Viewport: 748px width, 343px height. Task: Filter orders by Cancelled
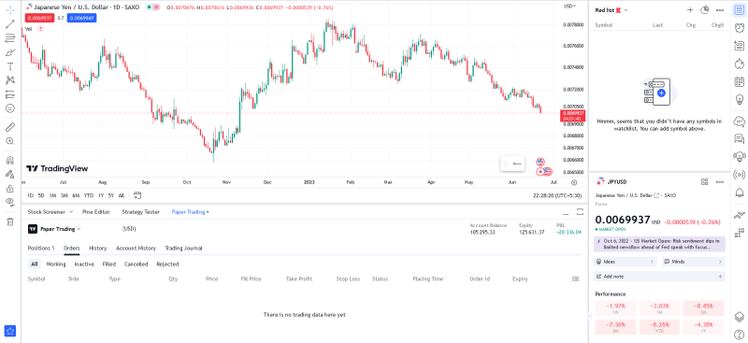tap(136, 264)
